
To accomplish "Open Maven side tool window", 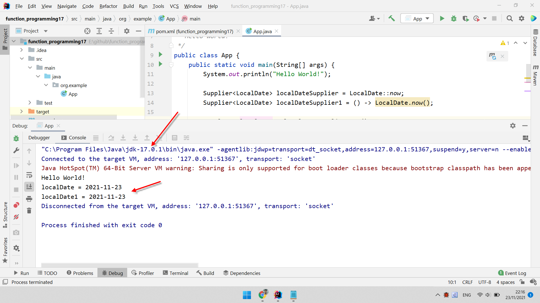I will (x=535, y=75).
